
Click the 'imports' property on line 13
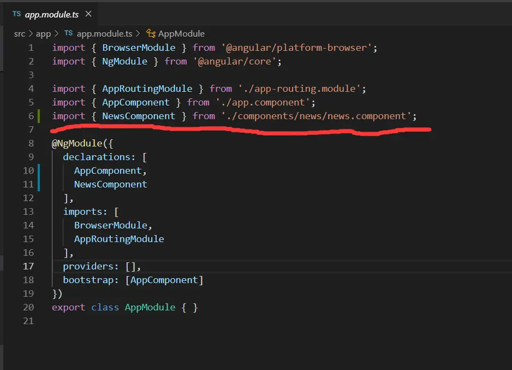point(82,212)
